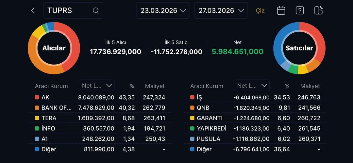Expand the buyers Net L... column dropdown
The image size is (353, 163).
(96, 86)
